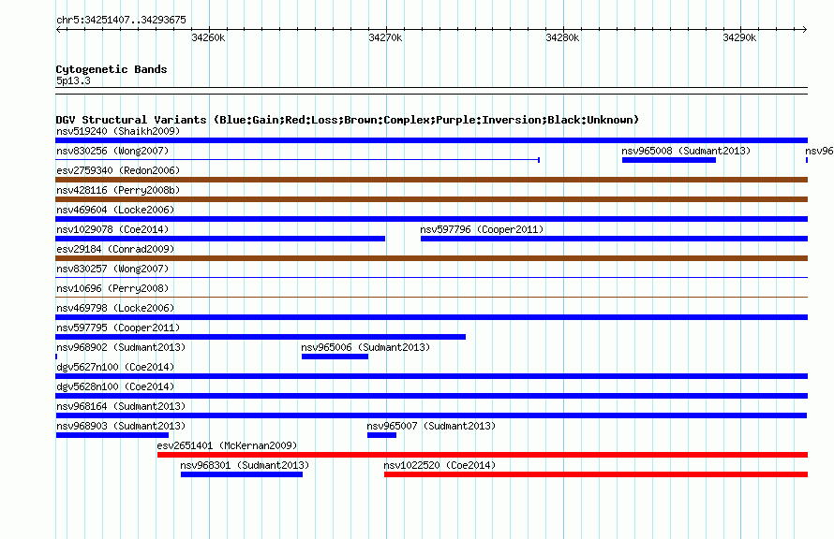
Task: Open esv2651401 (McKernan2009) label
Action: pyautogui.click(x=227, y=445)
